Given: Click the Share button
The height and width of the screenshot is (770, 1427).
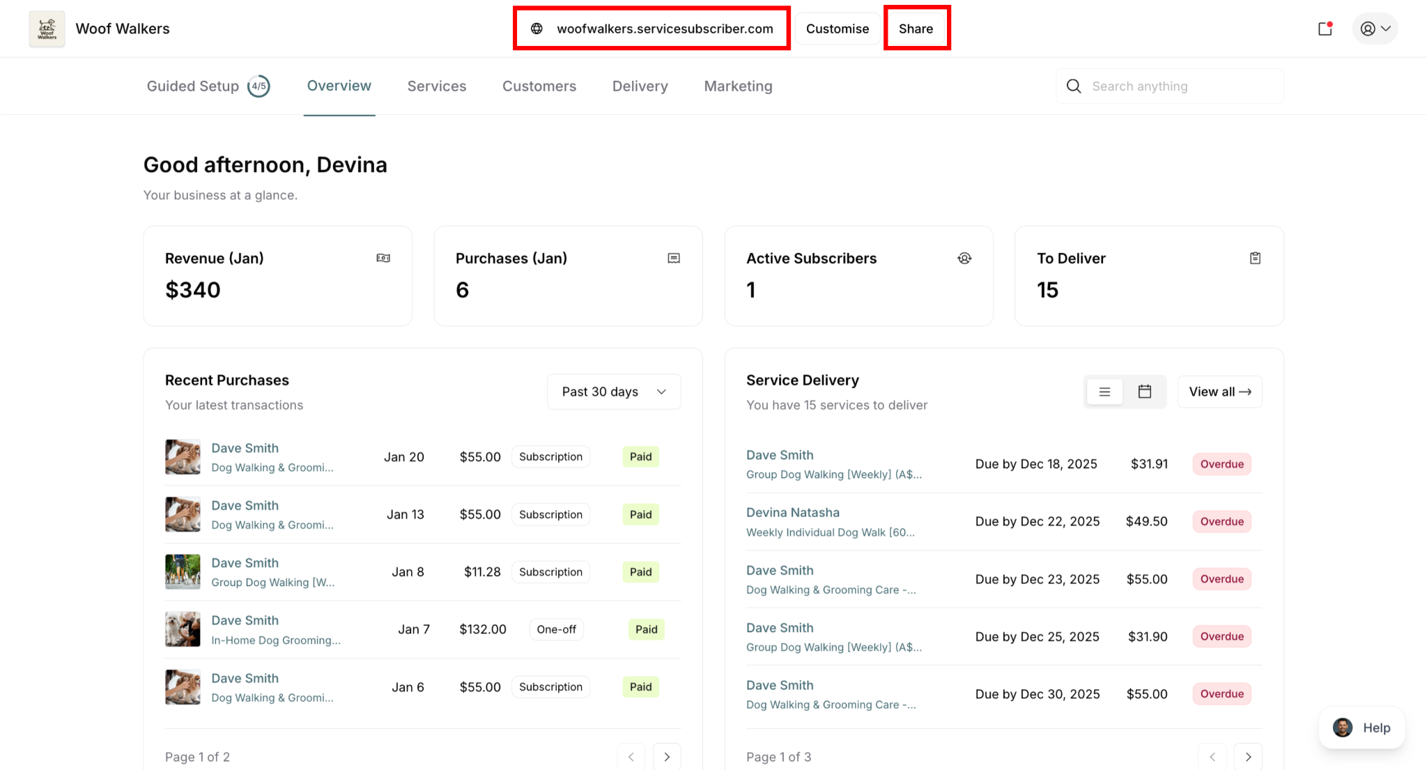Looking at the screenshot, I should [x=916, y=29].
